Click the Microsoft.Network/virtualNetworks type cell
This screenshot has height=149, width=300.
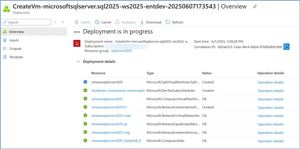(173, 116)
